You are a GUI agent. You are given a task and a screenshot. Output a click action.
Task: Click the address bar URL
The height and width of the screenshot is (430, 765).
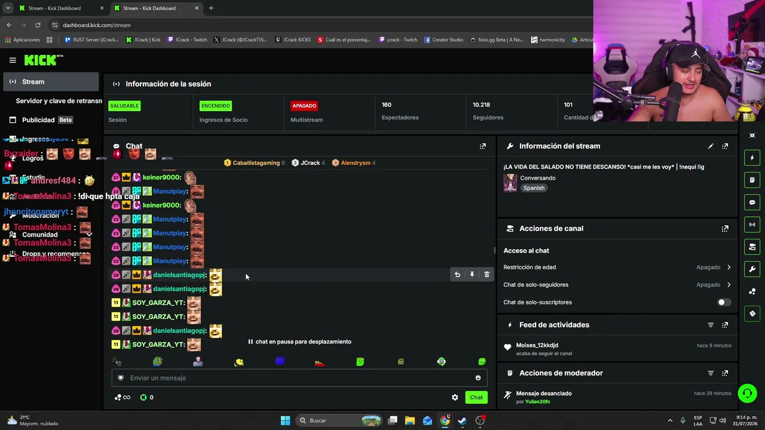[x=96, y=25]
